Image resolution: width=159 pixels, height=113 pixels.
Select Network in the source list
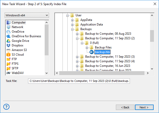pyautogui.click(x=17, y=27)
